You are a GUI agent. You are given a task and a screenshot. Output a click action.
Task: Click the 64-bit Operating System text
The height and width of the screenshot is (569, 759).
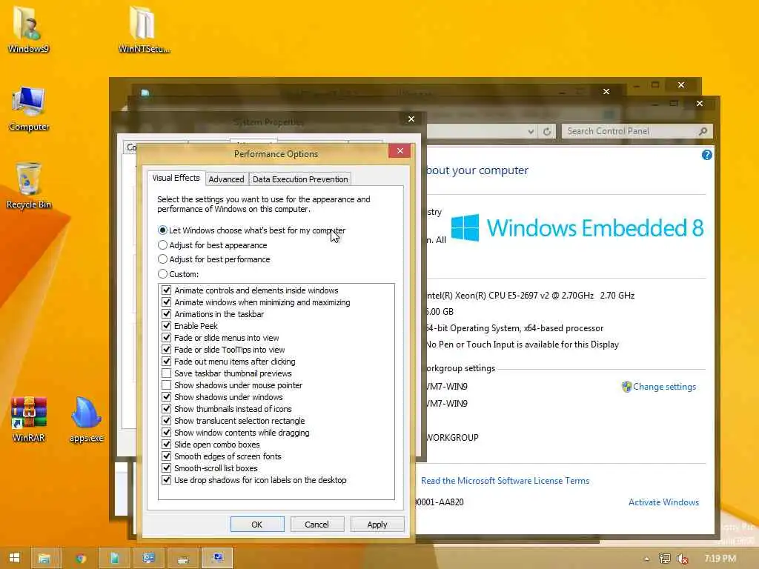click(x=515, y=328)
